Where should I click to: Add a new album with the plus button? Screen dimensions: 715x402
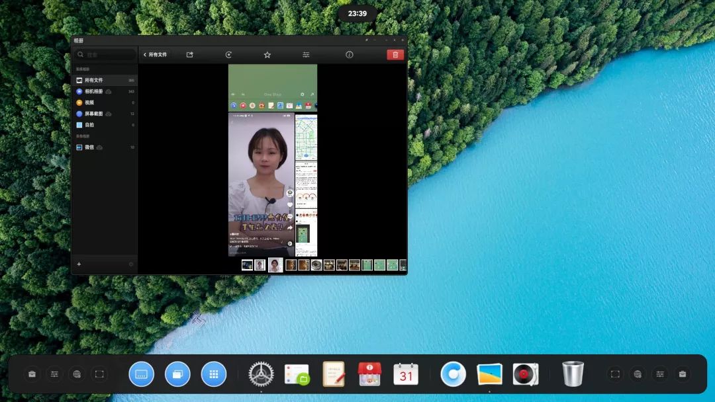pyautogui.click(x=79, y=264)
